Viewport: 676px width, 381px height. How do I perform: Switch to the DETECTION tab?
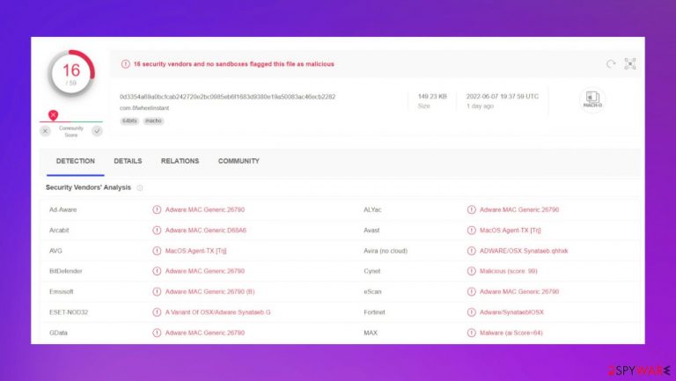(76, 161)
